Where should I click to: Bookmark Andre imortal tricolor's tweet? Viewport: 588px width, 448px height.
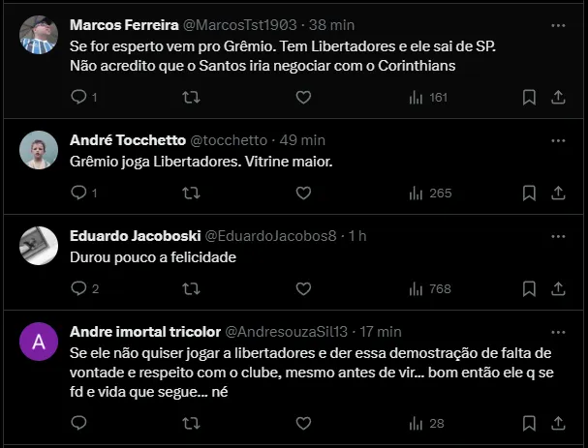529,423
